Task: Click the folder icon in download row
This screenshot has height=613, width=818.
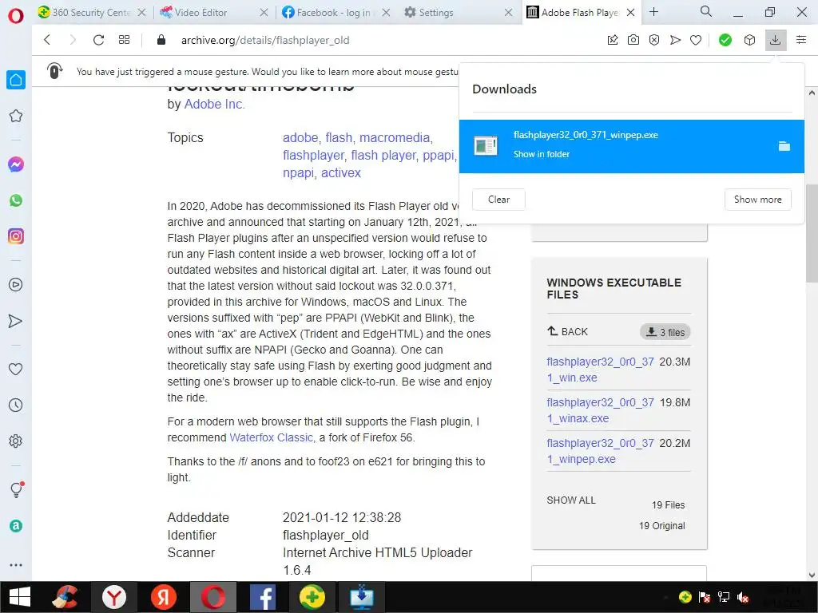Action: (784, 147)
